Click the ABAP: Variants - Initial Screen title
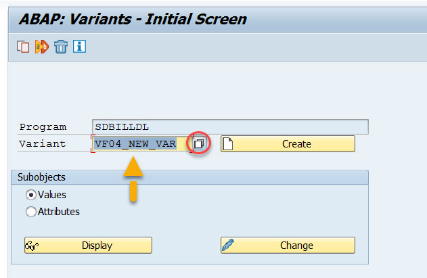The height and width of the screenshot is (278, 427). pyautogui.click(x=133, y=19)
